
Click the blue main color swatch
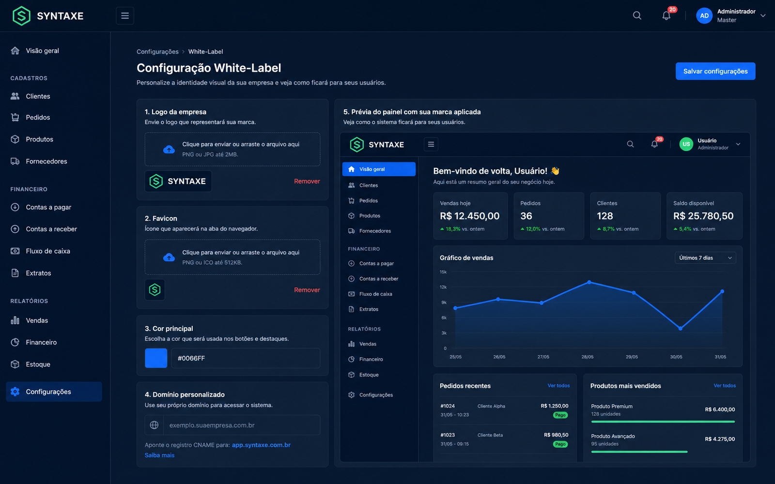coord(156,358)
